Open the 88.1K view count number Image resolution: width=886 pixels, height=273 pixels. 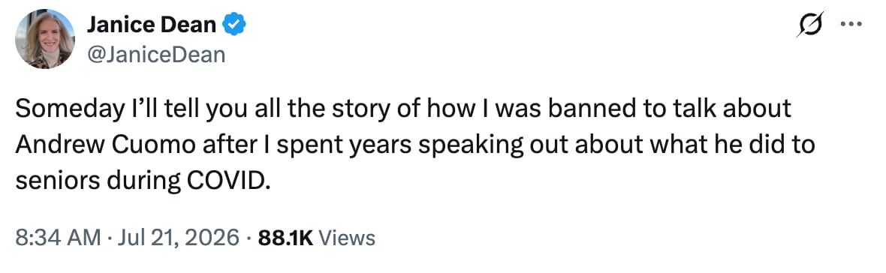[x=285, y=238]
